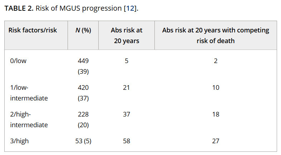Click competing risk value 18
Screen dimensions: 281x155
(215, 114)
